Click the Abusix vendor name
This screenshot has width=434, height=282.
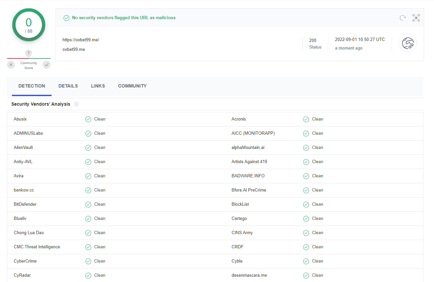click(x=20, y=119)
